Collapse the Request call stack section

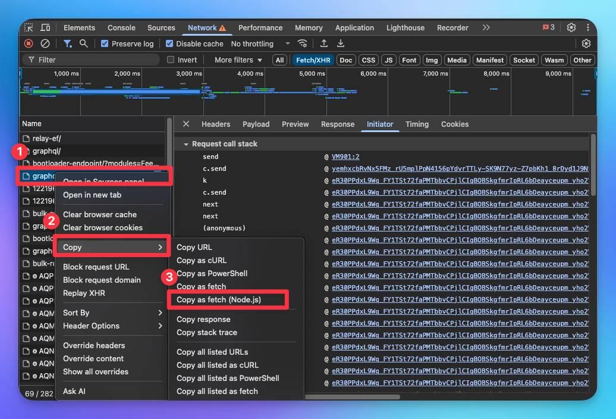pos(186,144)
